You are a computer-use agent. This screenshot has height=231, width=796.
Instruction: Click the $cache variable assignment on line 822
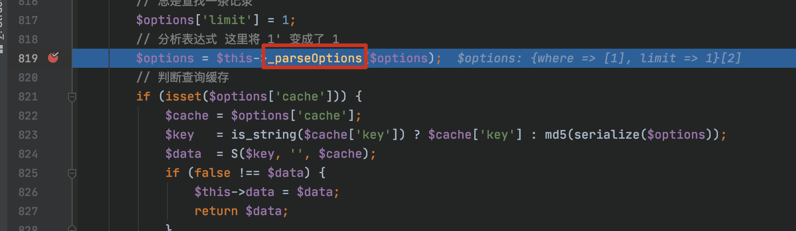pos(187,115)
